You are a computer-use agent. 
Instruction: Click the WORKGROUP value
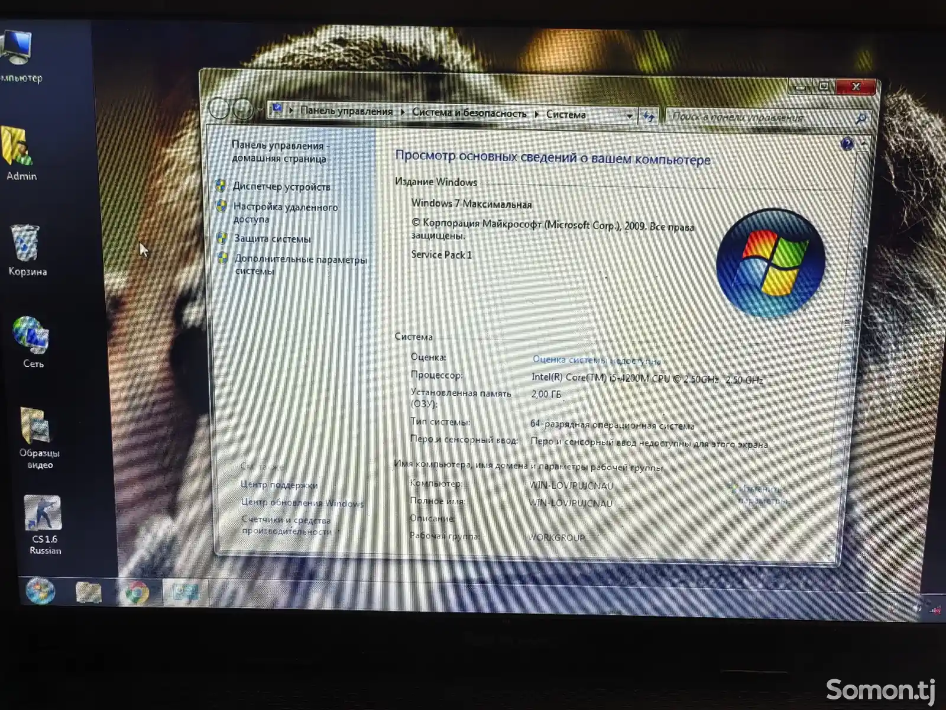pyautogui.click(x=556, y=537)
